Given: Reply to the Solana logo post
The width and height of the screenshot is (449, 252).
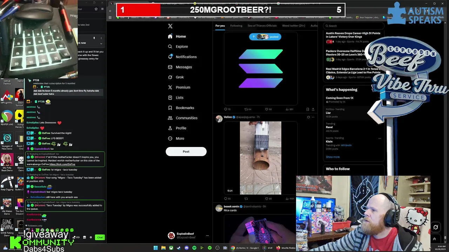Looking at the screenshot, I should (226, 109).
